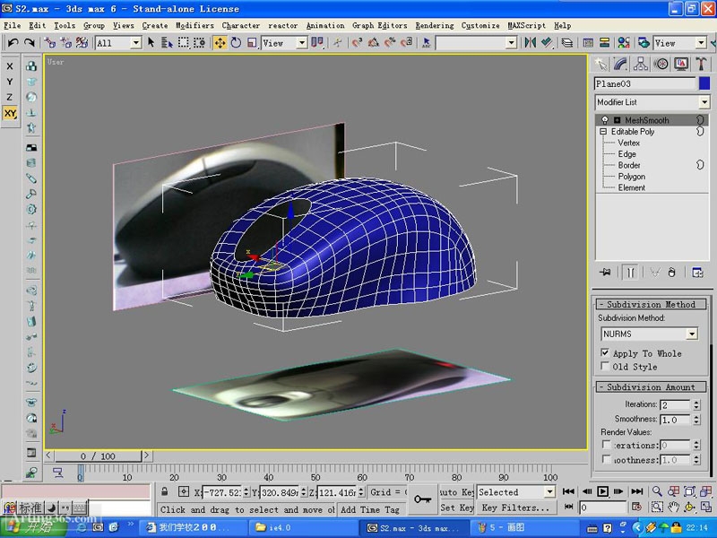The width and height of the screenshot is (717, 538).
Task: Open the Modifiers menu
Action: tap(194, 25)
